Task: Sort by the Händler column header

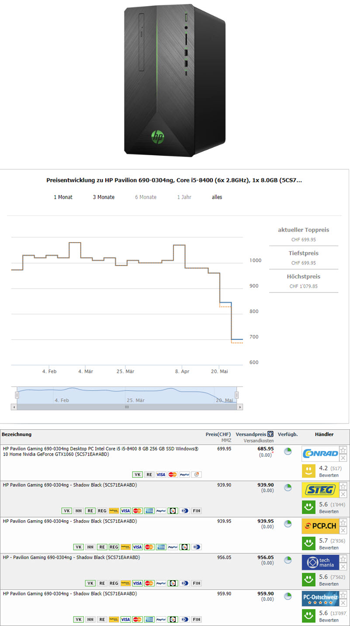Action: [x=324, y=434]
